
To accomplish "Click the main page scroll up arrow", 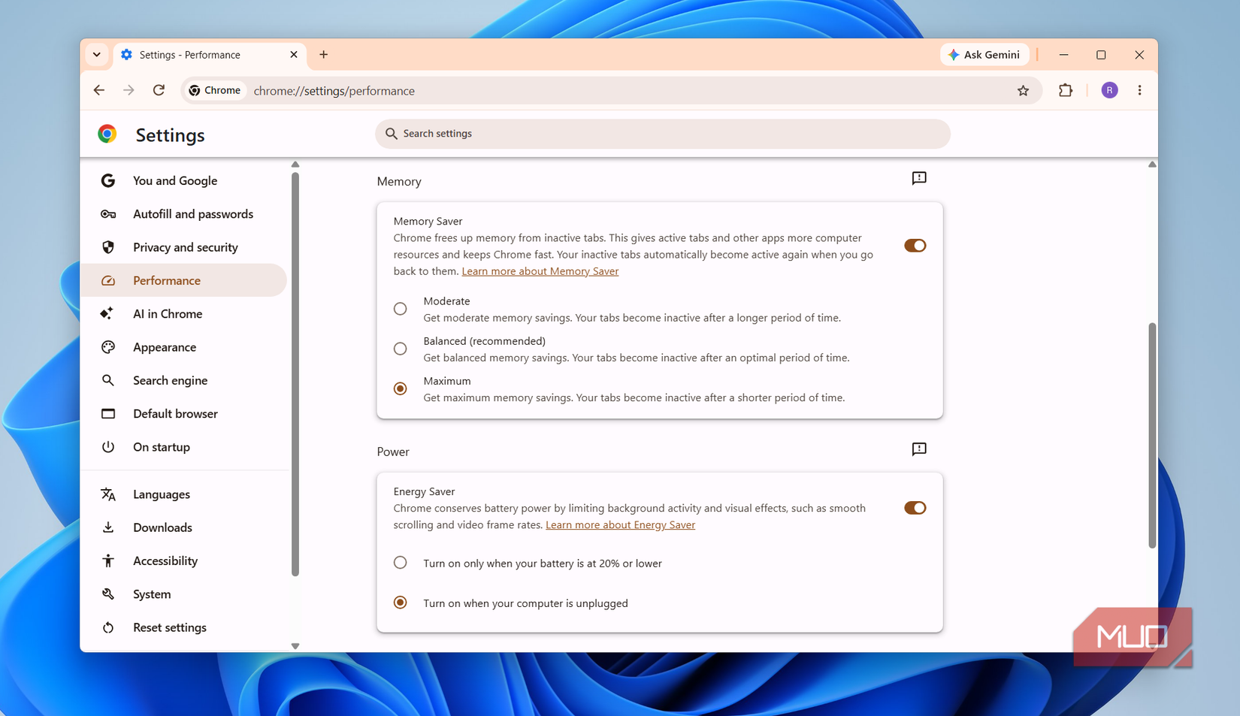I will pyautogui.click(x=1152, y=165).
